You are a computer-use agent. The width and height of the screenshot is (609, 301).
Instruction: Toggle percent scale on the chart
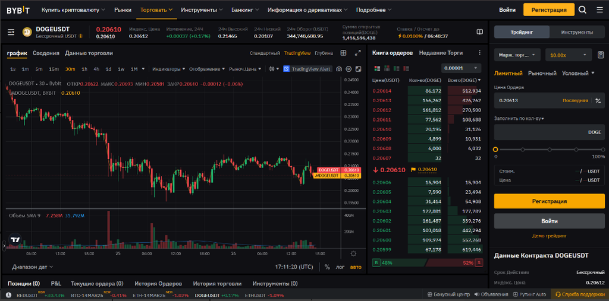[x=327, y=267]
